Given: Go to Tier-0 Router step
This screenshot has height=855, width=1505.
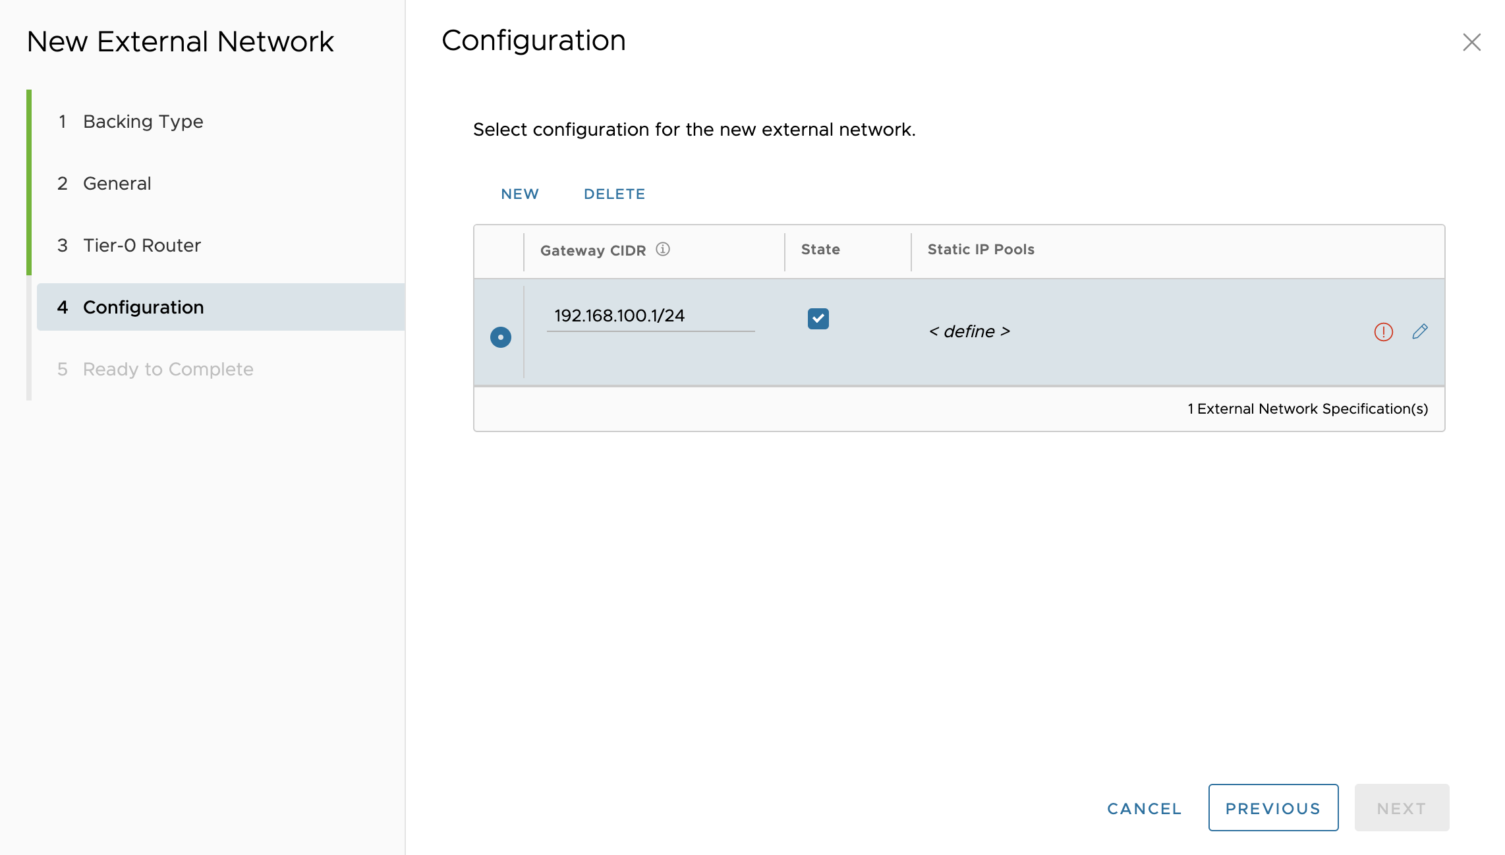Looking at the screenshot, I should coord(142,245).
